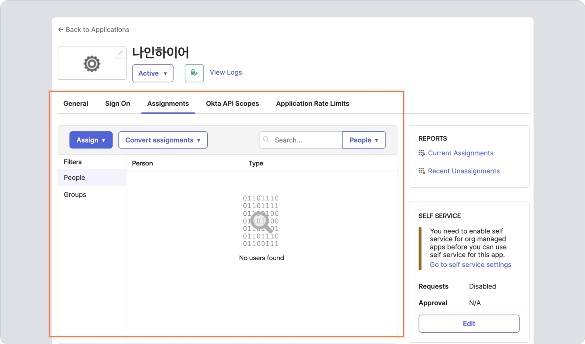
Task: Open the Active status dropdown
Action: (152, 73)
